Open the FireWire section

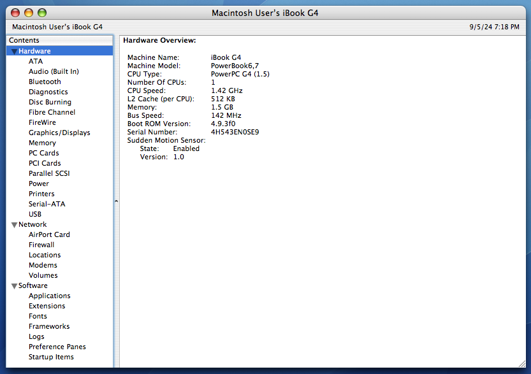pyautogui.click(x=42, y=122)
